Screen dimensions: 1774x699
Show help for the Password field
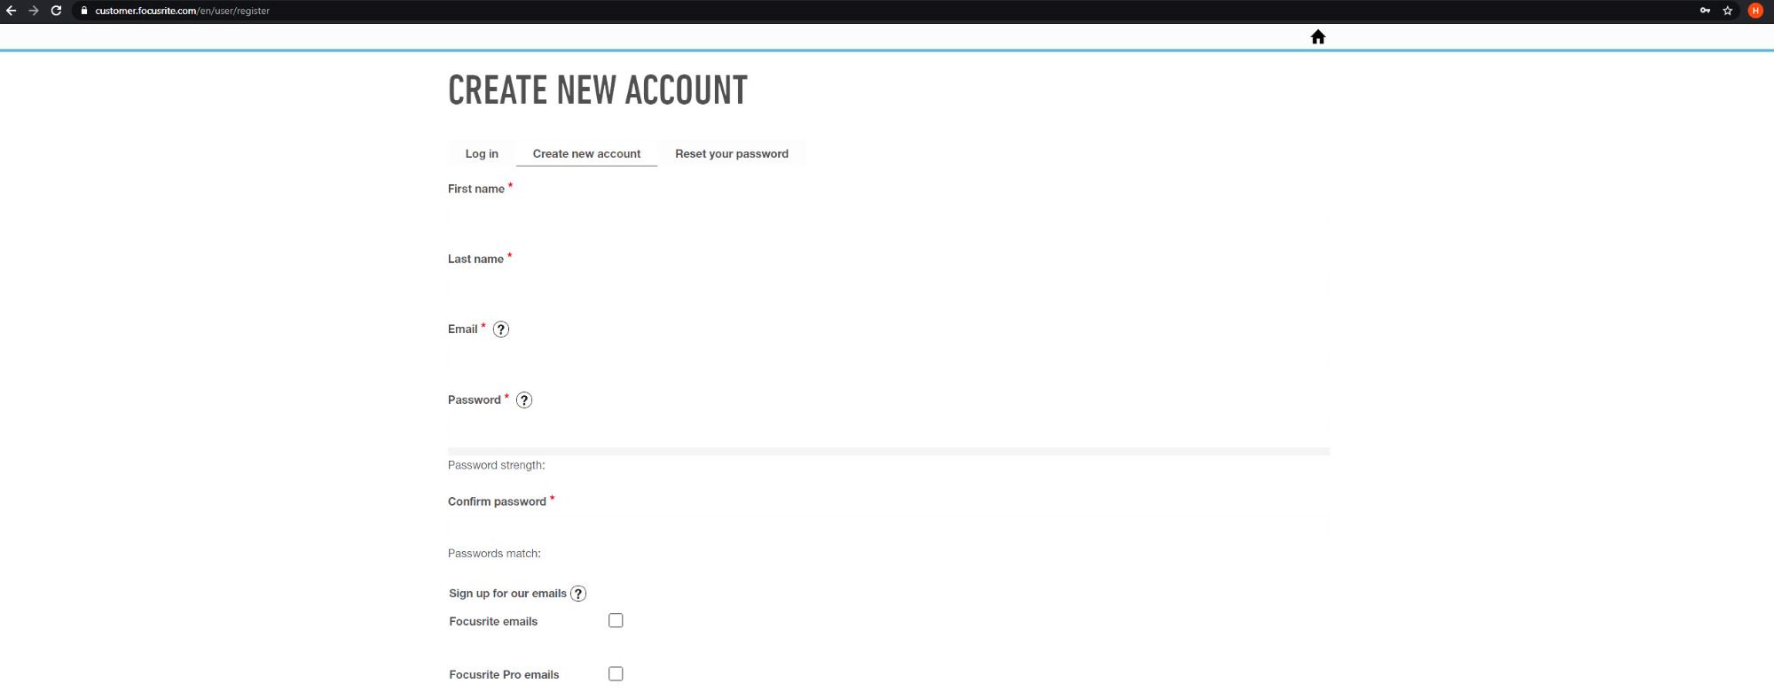click(524, 400)
